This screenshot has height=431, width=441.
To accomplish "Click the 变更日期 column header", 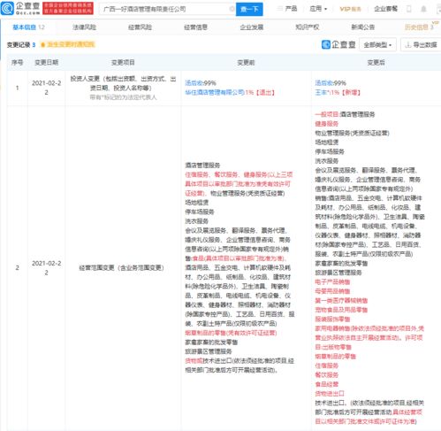I will click(46, 62).
